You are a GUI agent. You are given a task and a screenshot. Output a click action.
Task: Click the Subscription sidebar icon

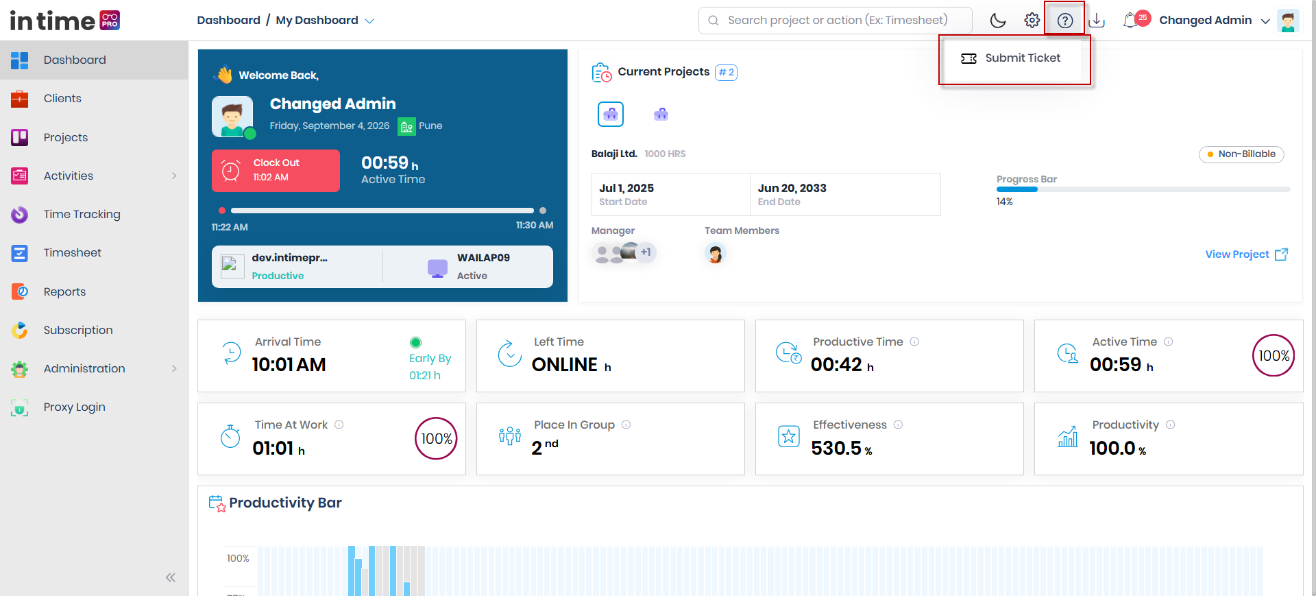pyautogui.click(x=19, y=330)
